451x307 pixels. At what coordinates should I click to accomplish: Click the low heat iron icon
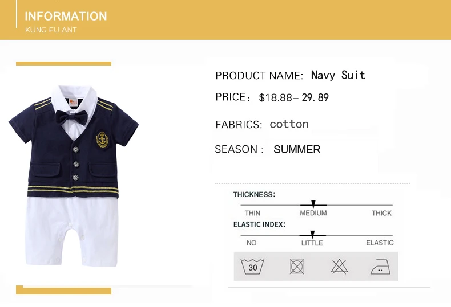(x=380, y=267)
